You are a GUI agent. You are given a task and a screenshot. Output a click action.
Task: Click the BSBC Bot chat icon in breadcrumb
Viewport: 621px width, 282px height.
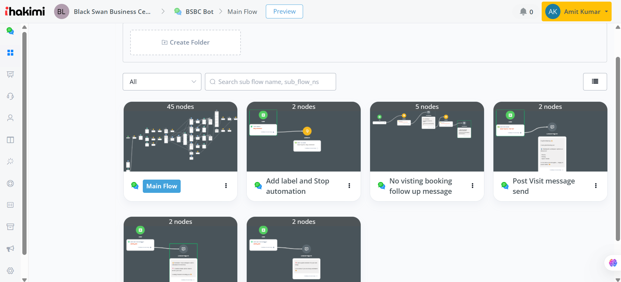[178, 12]
